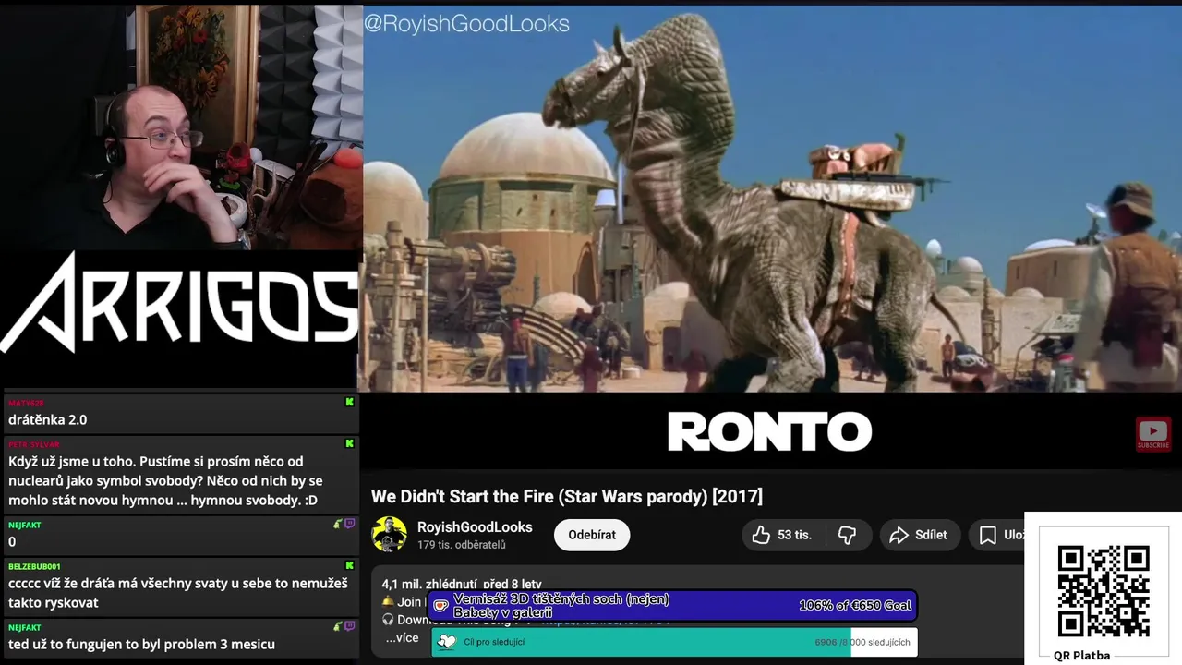Click the green pickle badge on NEJFAKT's '0' message
Viewport: 1182px width, 665px height.
338,524
